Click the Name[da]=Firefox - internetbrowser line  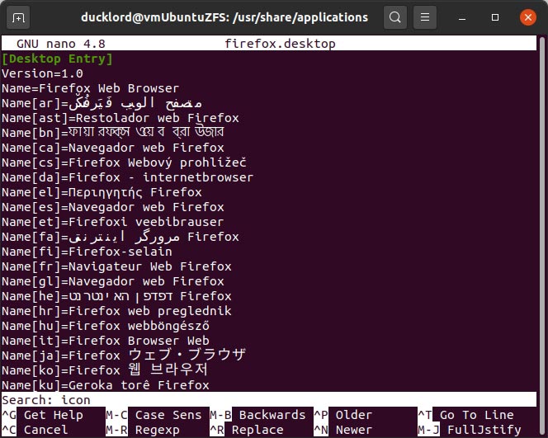pos(128,177)
